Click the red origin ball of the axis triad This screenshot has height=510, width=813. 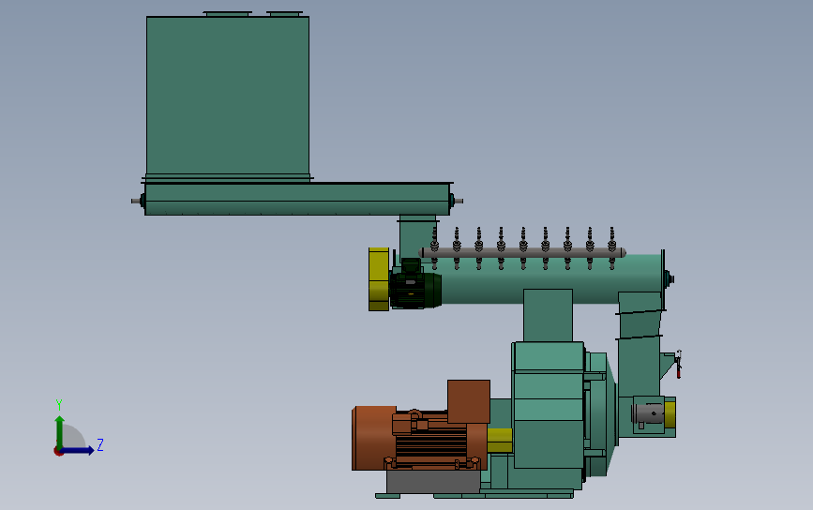(x=58, y=452)
